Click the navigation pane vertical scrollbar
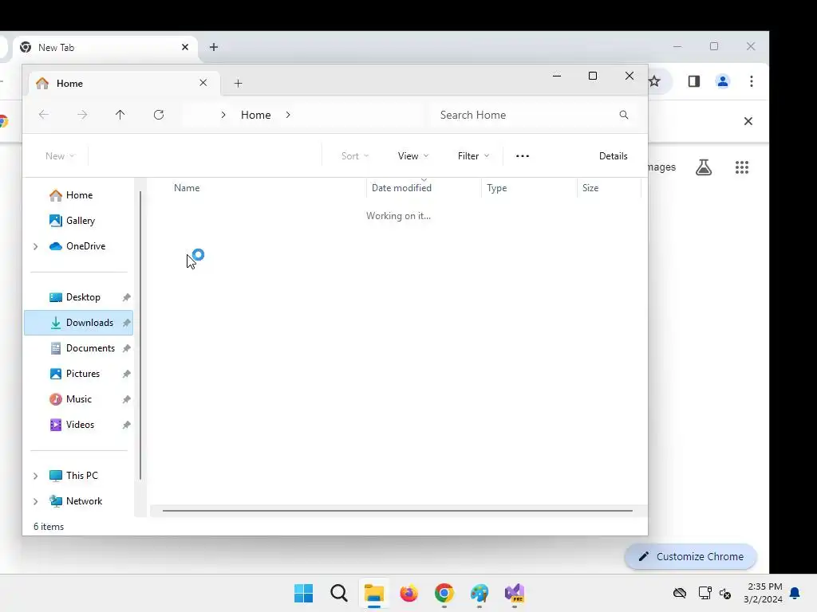 point(140,335)
